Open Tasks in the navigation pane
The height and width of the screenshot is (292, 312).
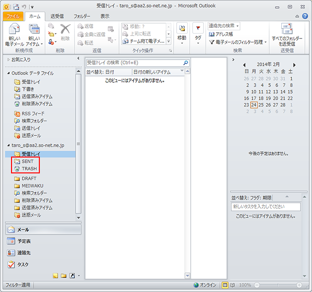[x=23, y=264]
